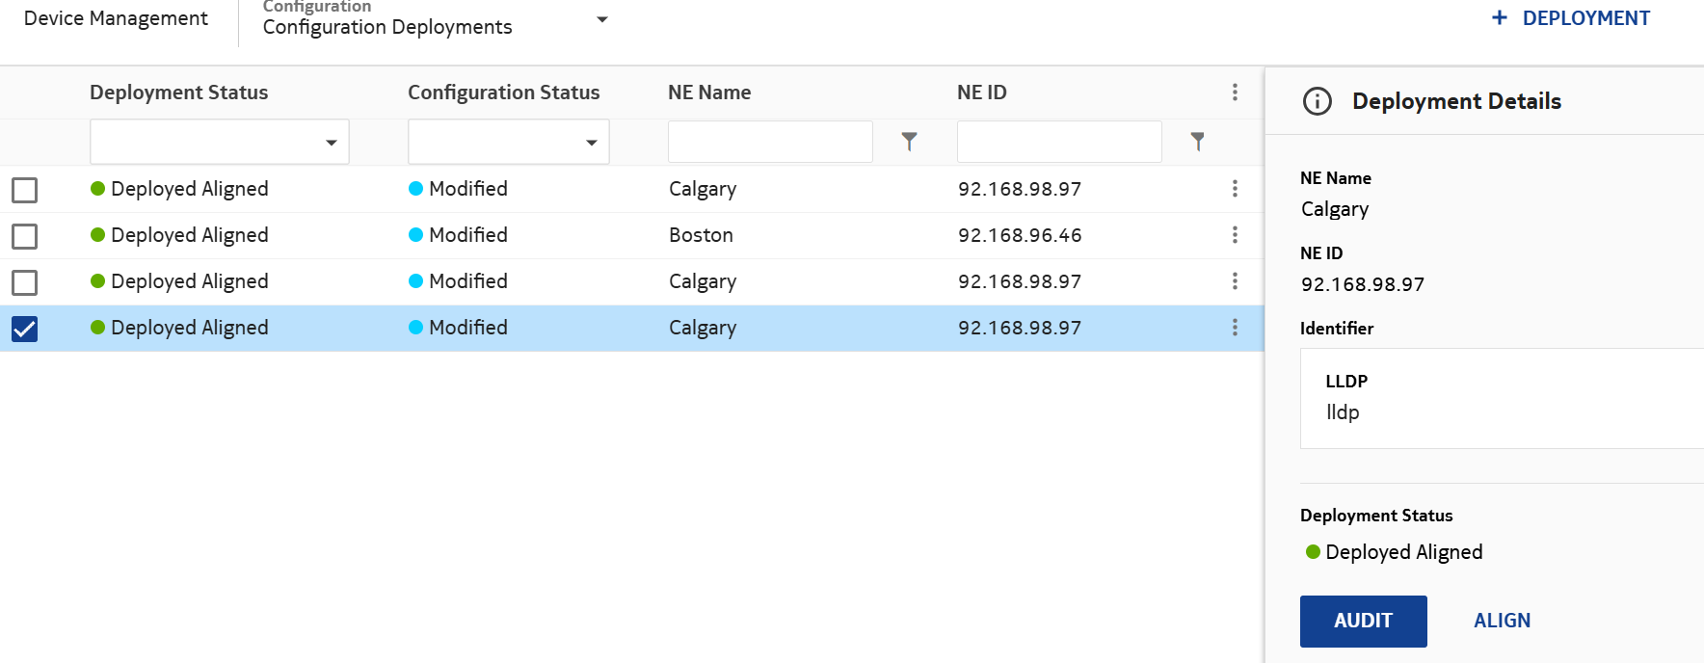
Task: Open row actions menu for Boston
Action: coord(1235,235)
